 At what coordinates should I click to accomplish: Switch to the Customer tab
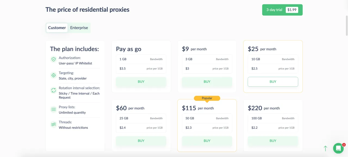point(57,28)
